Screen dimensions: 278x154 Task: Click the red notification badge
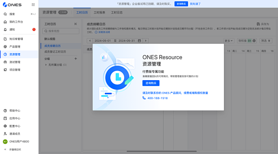tap(34, 30)
